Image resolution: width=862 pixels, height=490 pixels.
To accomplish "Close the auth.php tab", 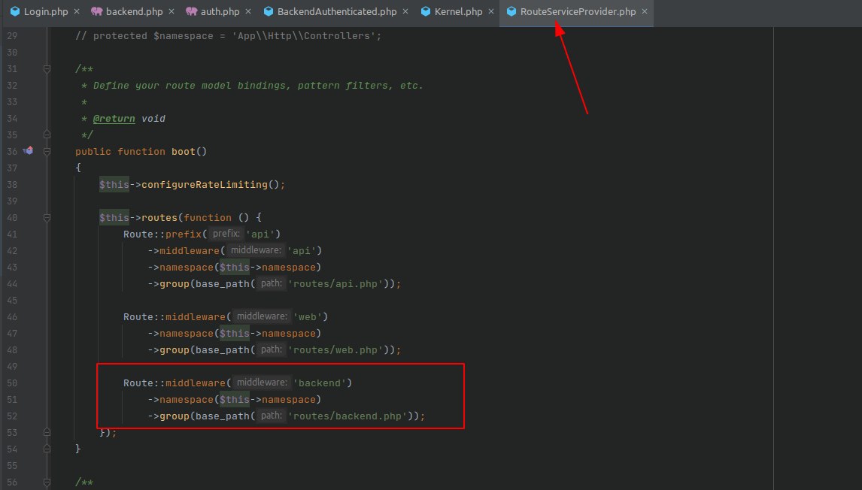I will tap(248, 11).
